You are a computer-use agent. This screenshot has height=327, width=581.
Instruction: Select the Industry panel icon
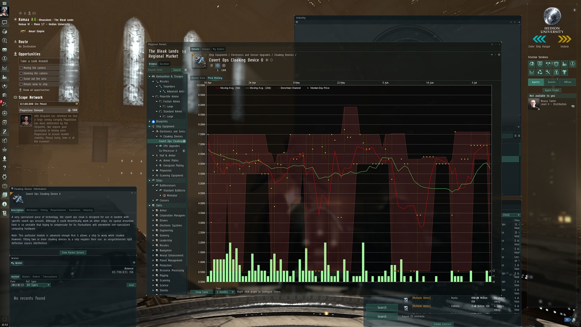coord(5,77)
